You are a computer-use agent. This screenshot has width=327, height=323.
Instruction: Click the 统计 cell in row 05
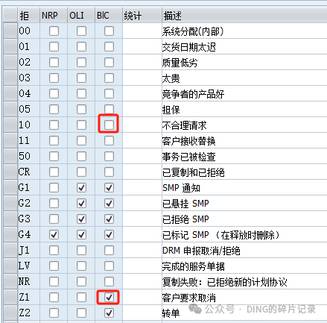pyautogui.click(x=142, y=109)
